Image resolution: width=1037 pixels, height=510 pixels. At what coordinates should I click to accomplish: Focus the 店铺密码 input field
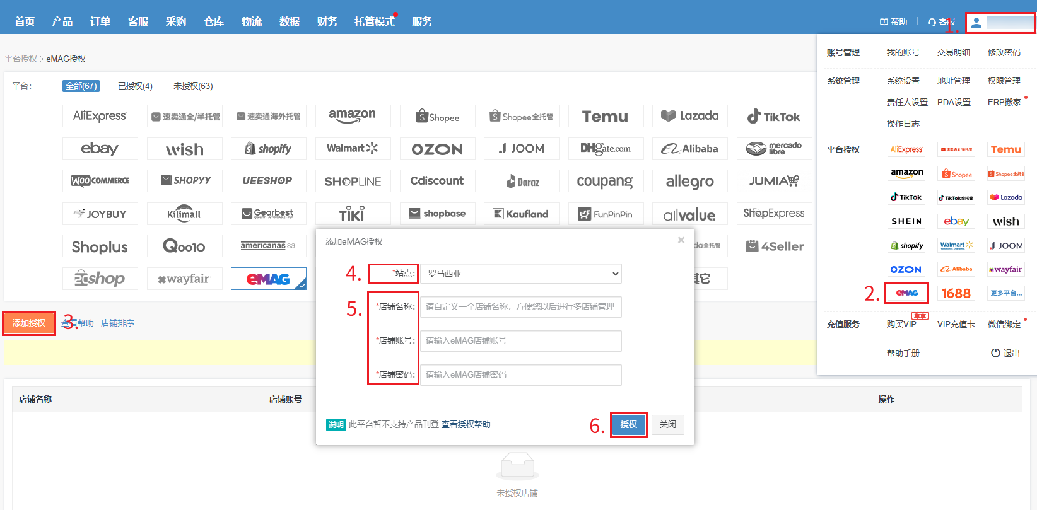(521, 375)
